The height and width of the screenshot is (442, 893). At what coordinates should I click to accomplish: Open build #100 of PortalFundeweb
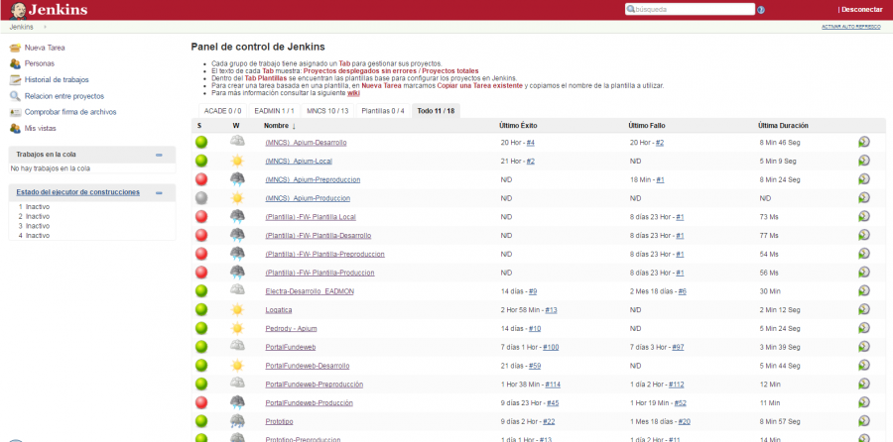(551, 347)
